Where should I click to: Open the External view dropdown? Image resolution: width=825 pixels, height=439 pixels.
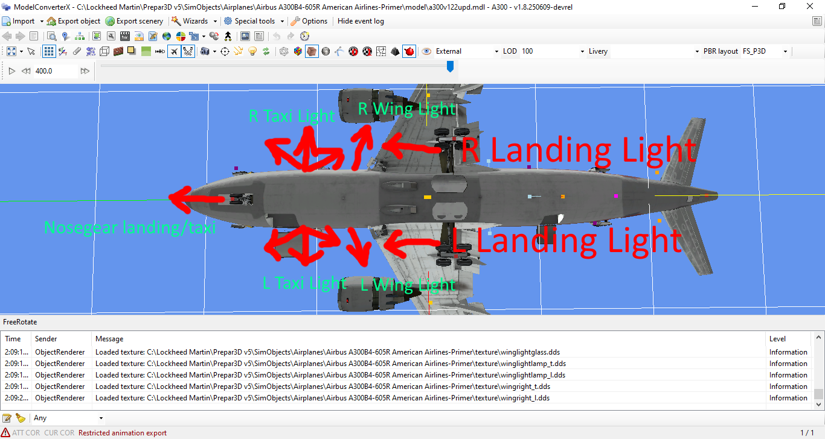pos(467,51)
